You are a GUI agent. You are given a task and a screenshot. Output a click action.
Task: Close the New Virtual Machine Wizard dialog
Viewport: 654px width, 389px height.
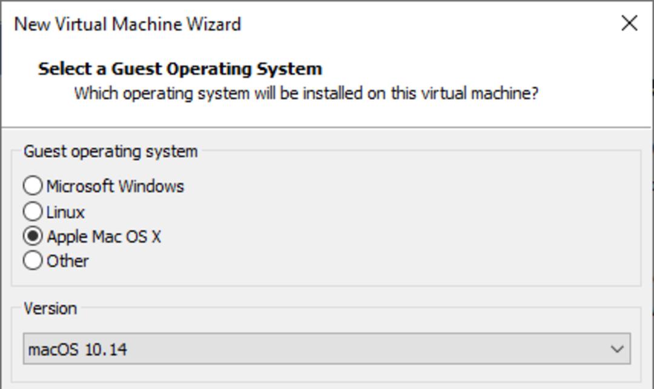629,23
